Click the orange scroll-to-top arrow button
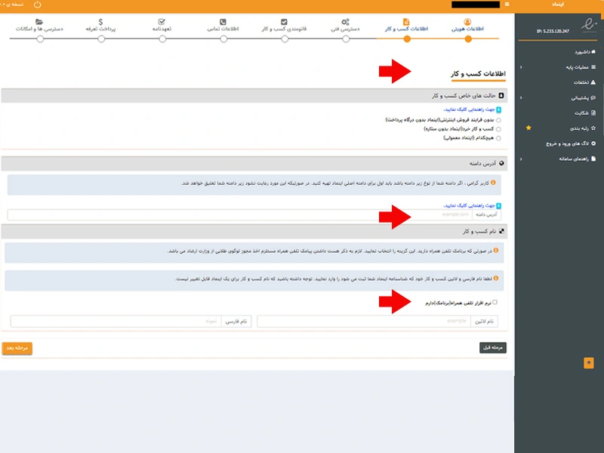604x453 pixels. tap(589, 363)
